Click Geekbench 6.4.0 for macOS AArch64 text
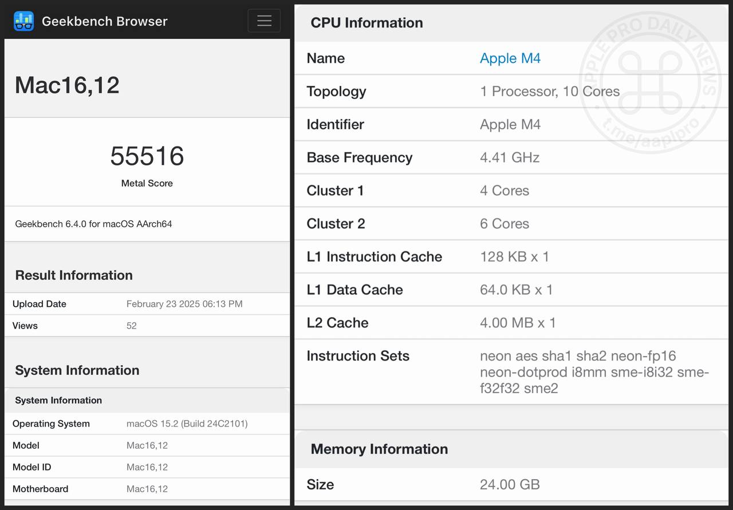The image size is (733, 510). pos(93,224)
